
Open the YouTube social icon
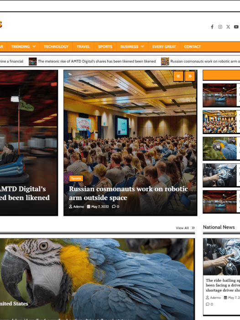(x=236, y=27)
